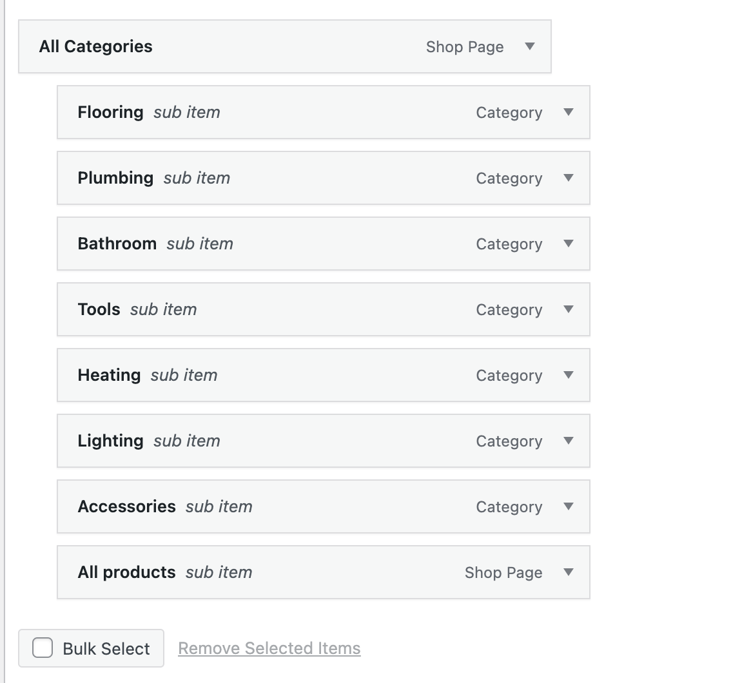Click the Bulk Select label text
Image resolution: width=731 pixels, height=683 pixels.
(106, 648)
